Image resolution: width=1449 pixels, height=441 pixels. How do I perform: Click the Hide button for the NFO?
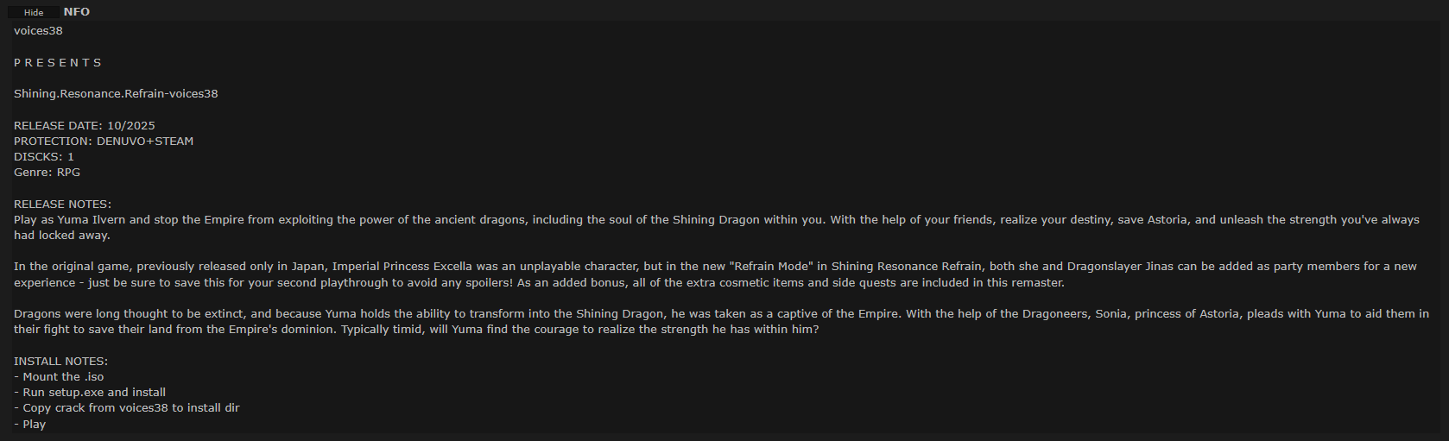(x=34, y=12)
